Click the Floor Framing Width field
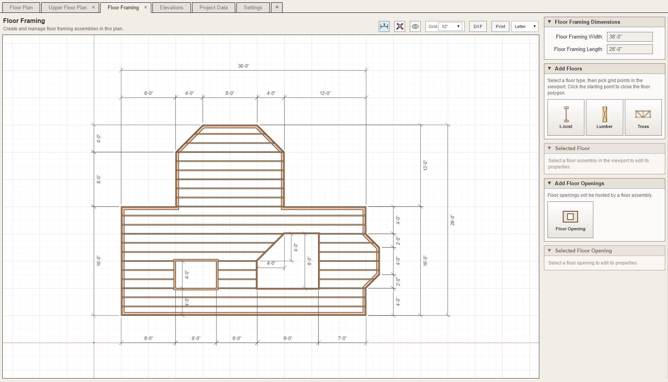 tap(630, 37)
